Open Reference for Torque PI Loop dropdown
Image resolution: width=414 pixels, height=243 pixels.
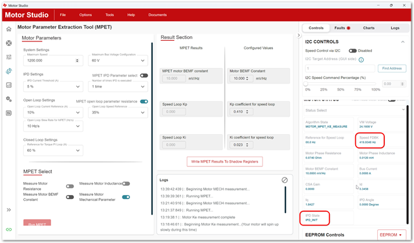(53, 150)
